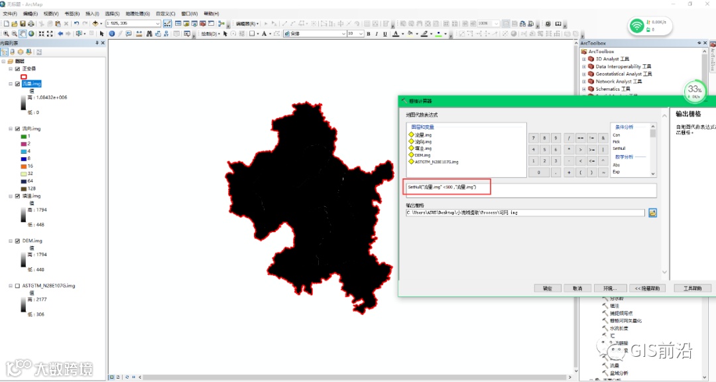This screenshot has height=382, width=716.
Task: Choose the Select Elements arrow tool
Action: coord(102,34)
